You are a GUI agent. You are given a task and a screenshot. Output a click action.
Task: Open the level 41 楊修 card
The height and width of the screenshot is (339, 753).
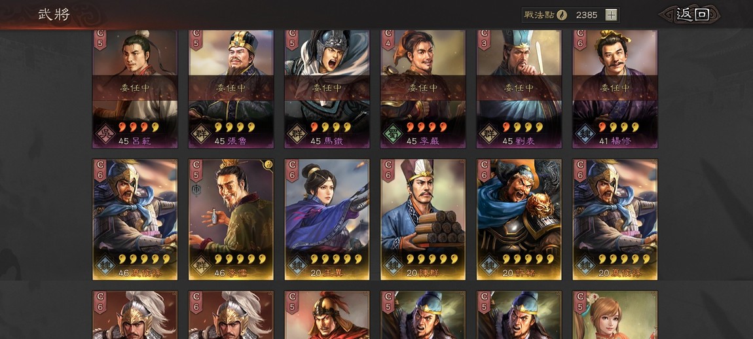coord(615,89)
